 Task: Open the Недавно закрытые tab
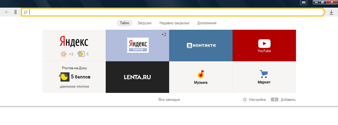(174, 23)
